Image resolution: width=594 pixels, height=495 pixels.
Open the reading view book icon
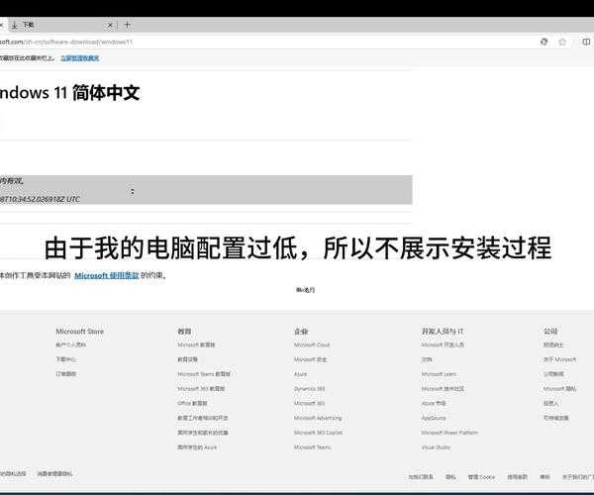click(586, 42)
